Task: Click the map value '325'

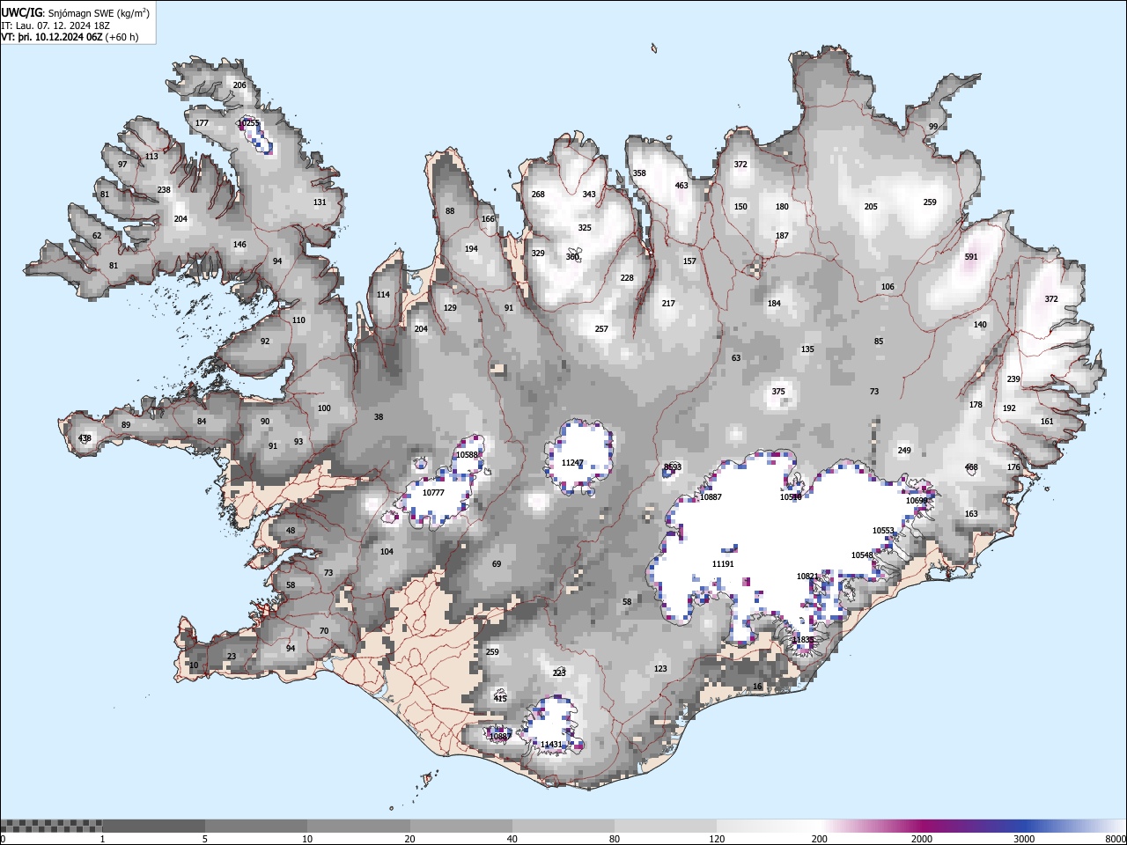Action: pyautogui.click(x=585, y=228)
